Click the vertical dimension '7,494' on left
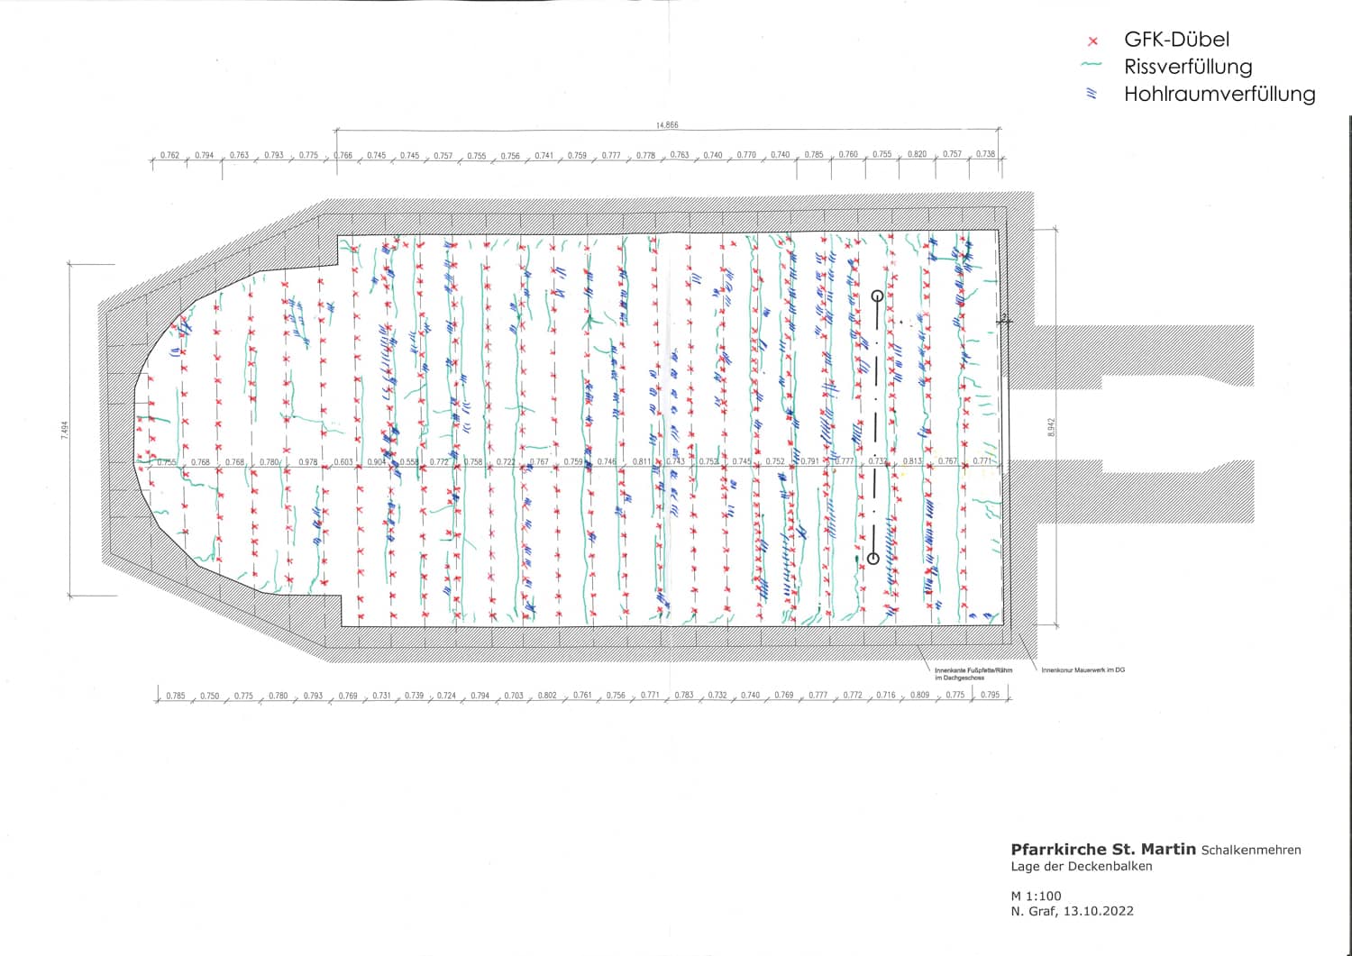The image size is (1352, 956). point(64,430)
